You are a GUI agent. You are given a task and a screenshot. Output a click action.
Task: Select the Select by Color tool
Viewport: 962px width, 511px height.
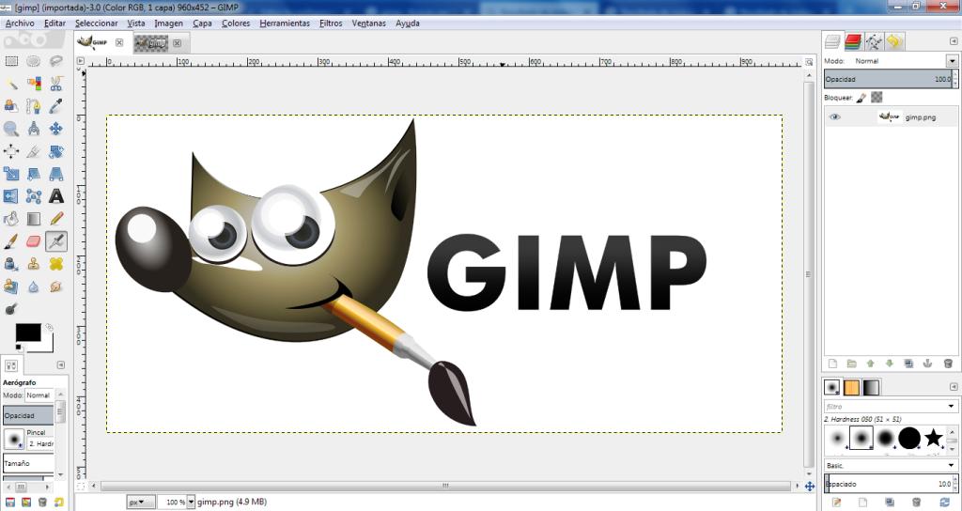34,84
